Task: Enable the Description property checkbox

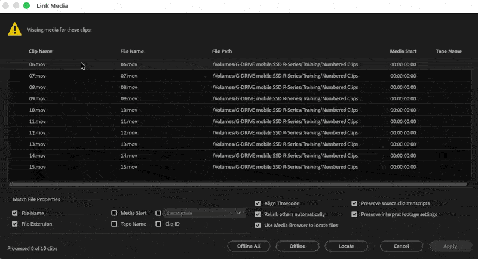Action: pyautogui.click(x=158, y=213)
